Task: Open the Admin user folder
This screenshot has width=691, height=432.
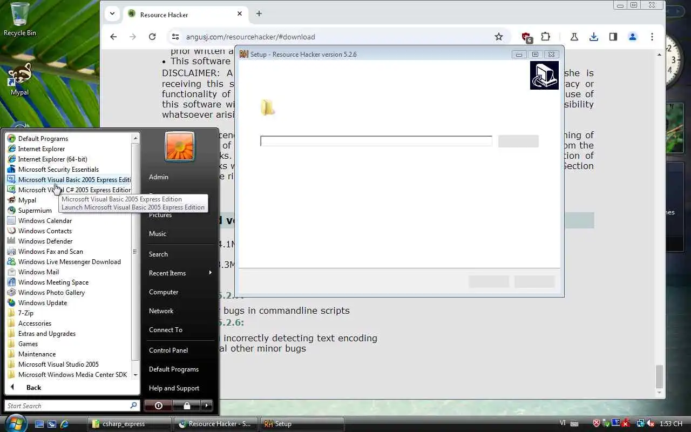Action: (x=159, y=177)
